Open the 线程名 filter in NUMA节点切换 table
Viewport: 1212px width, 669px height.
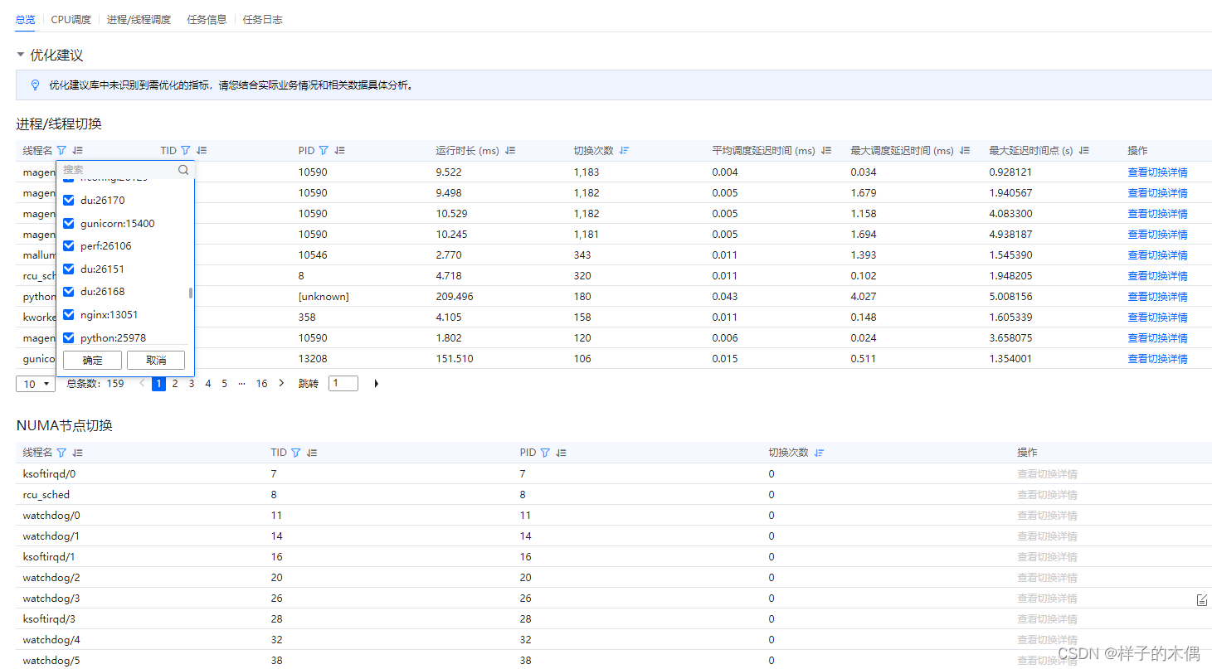coord(61,453)
